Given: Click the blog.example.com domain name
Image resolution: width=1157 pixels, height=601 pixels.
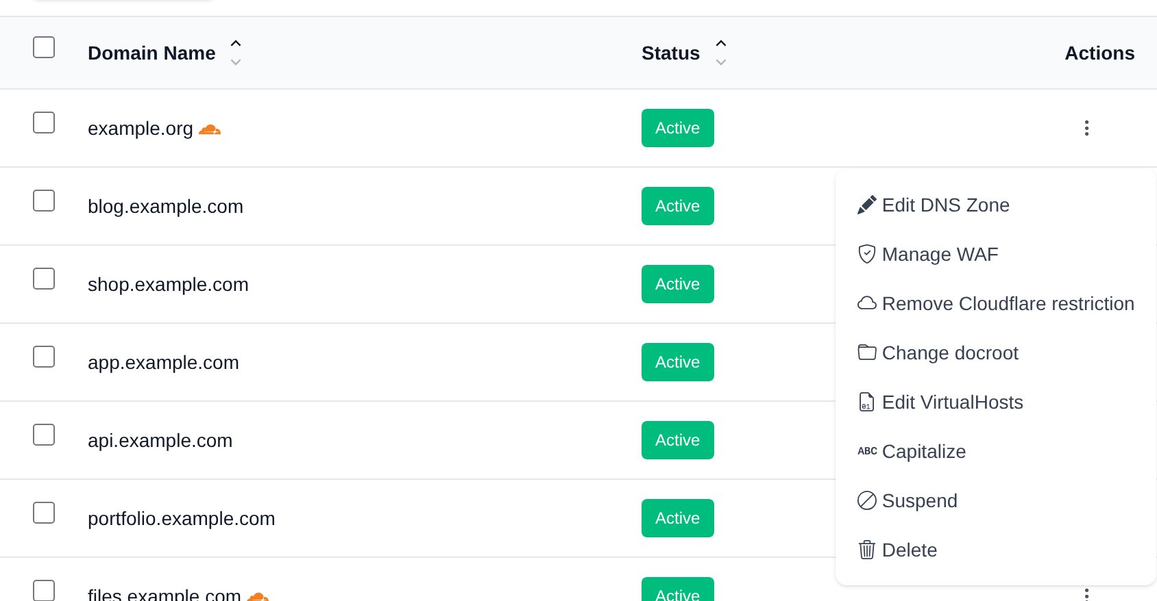Looking at the screenshot, I should pos(165,206).
